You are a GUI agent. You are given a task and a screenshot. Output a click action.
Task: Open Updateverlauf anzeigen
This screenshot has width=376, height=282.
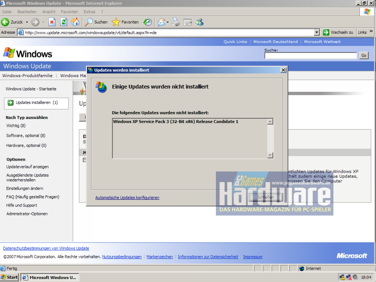pos(28,167)
